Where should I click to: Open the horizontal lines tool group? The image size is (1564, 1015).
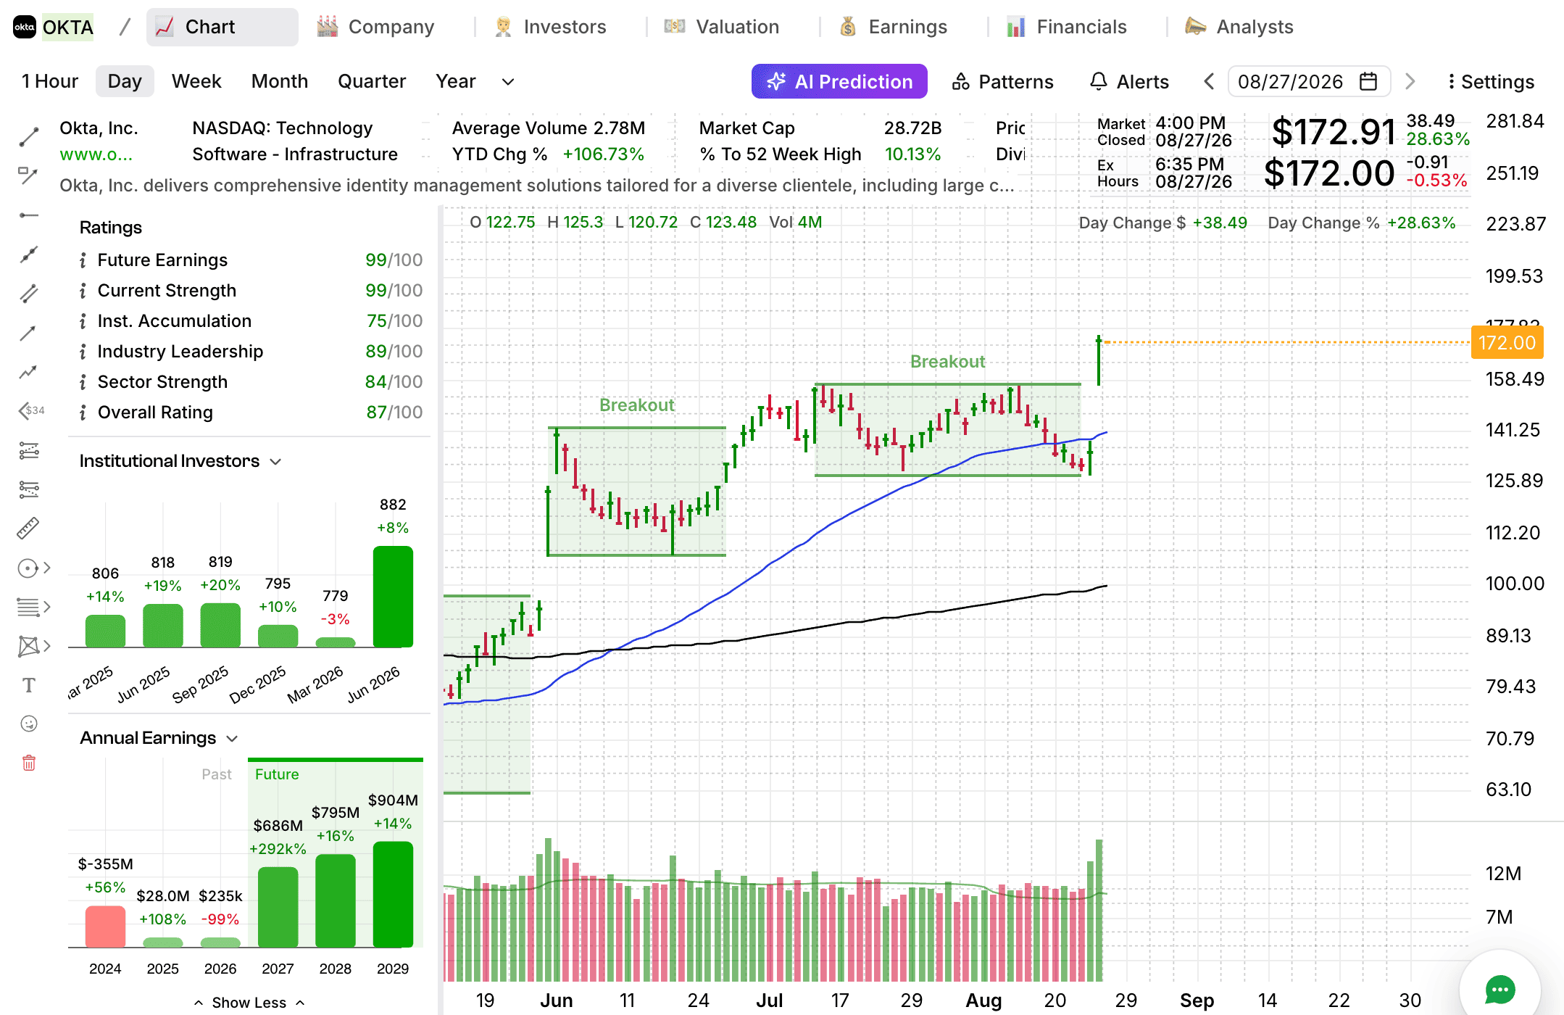[33, 607]
